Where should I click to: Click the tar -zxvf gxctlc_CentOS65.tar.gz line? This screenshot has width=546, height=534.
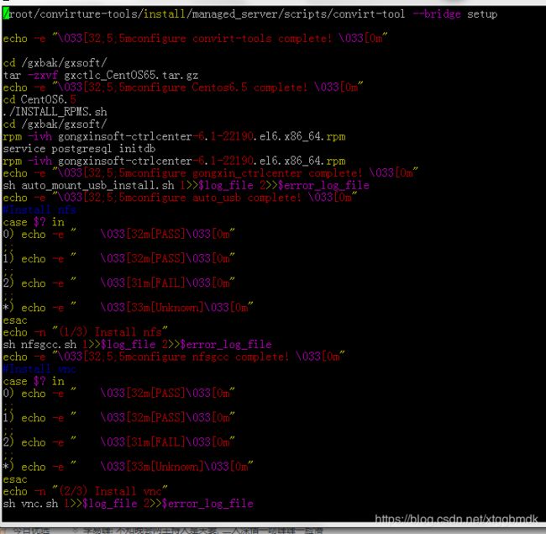(x=101, y=75)
